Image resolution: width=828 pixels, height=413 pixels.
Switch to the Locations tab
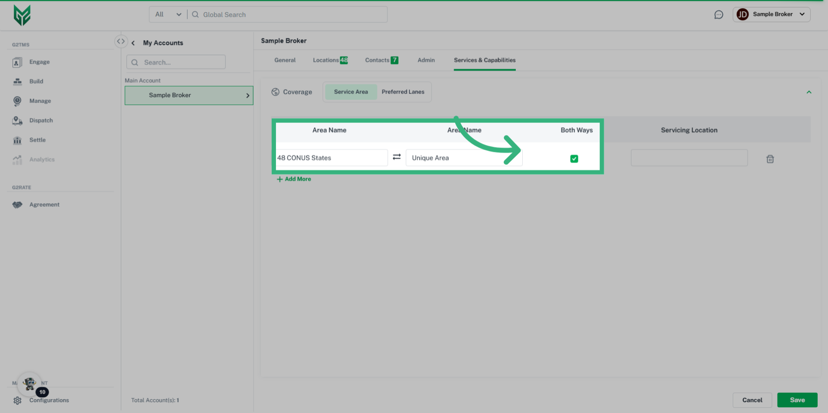(330, 60)
